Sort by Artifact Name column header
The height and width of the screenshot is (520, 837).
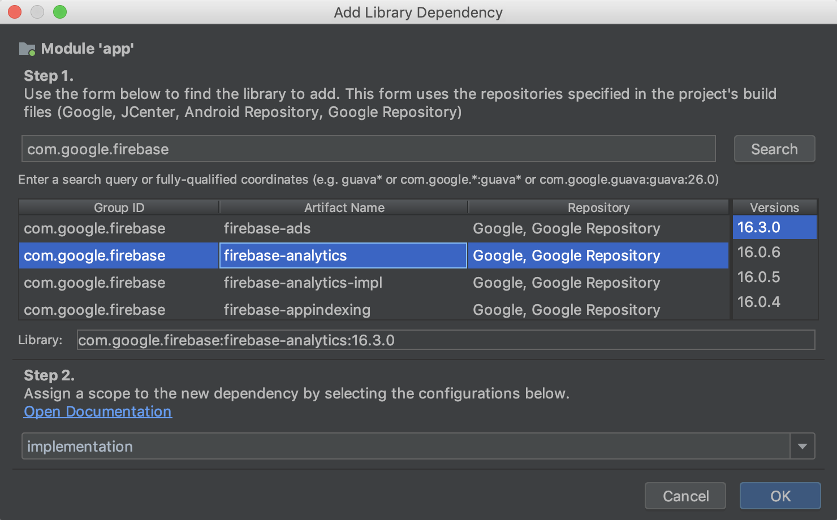(344, 207)
